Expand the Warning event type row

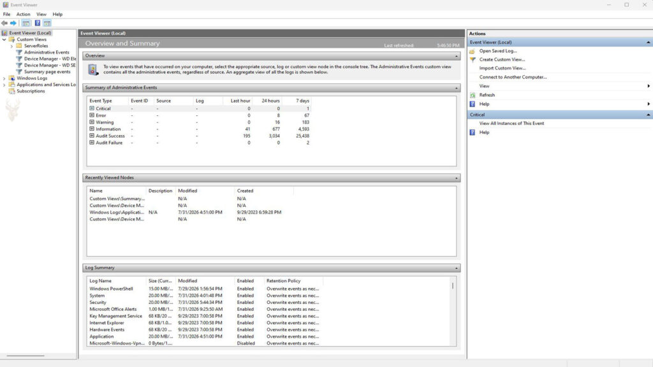(x=92, y=122)
